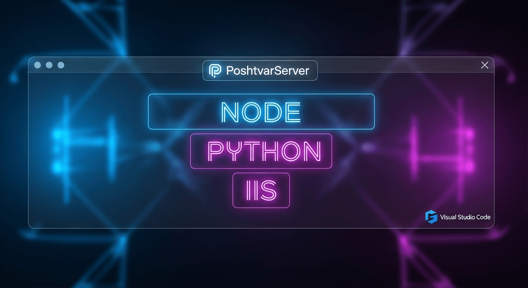Open the PoshtvarServer title bar menu
This screenshot has height=288, width=528.
click(x=260, y=70)
